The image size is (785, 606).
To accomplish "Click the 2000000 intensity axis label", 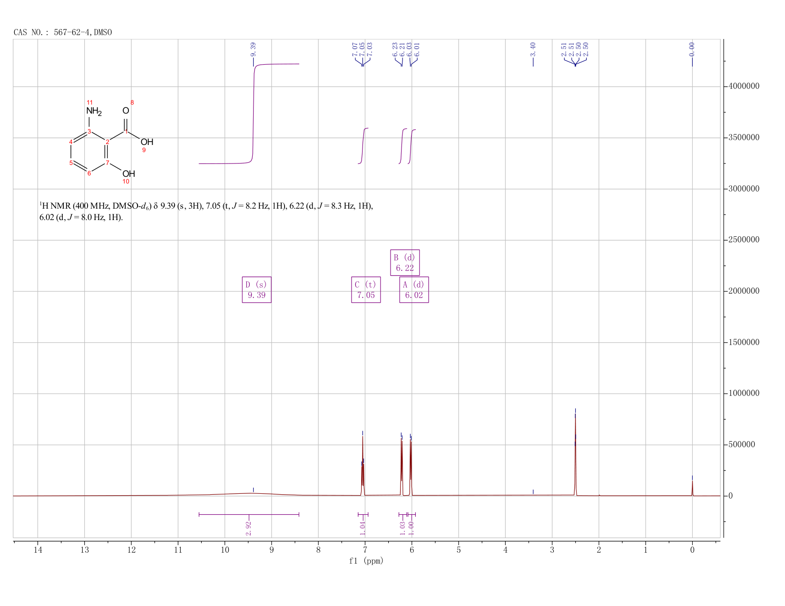I will point(744,291).
